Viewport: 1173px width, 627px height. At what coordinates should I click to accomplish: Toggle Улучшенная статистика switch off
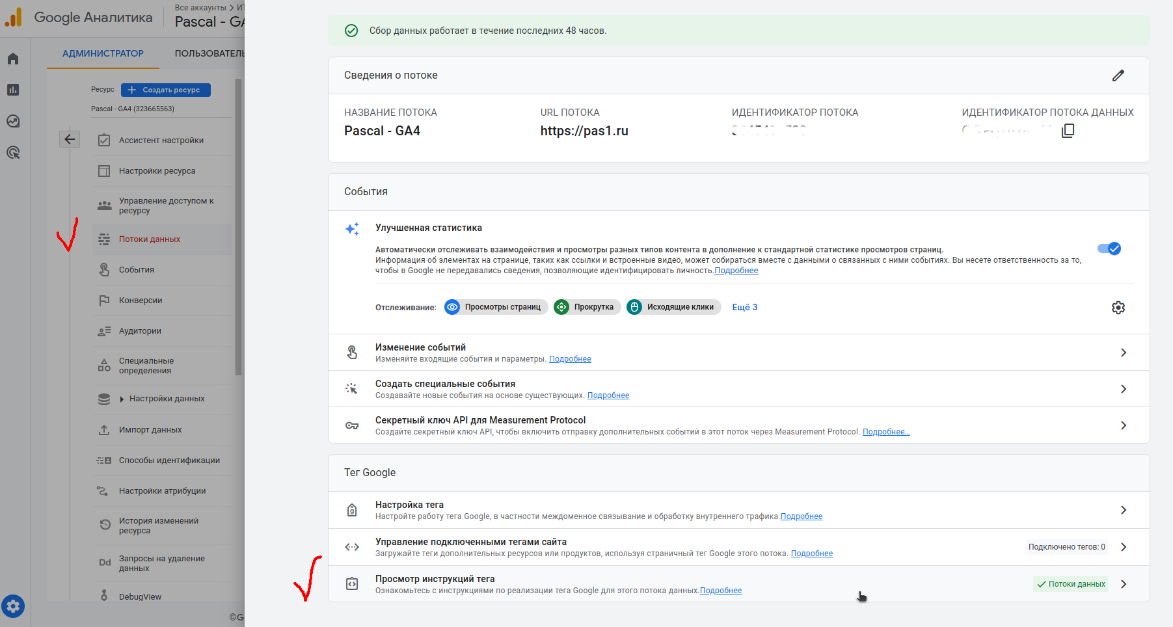point(1109,248)
